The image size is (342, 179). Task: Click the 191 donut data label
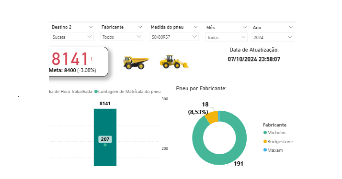pyautogui.click(x=239, y=164)
